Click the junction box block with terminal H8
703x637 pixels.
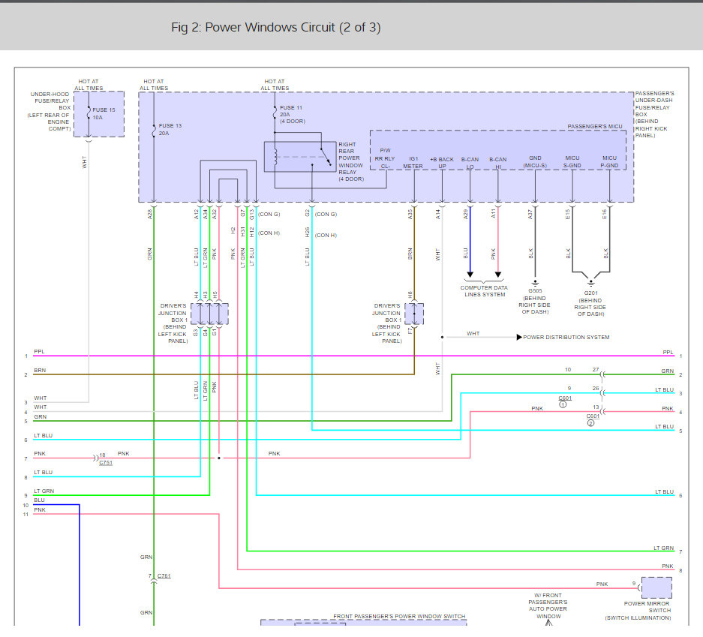(x=414, y=314)
